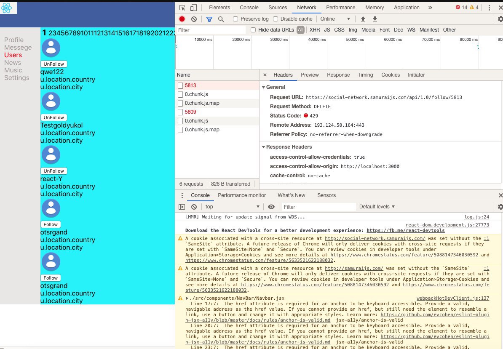Export HAR file with download arrow
The height and width of the screenshot is (349, 503).
pyautogui.click(x=375, y=19)
